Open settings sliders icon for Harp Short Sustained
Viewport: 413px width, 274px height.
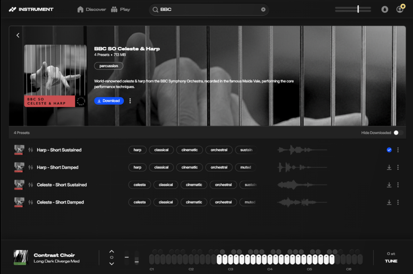click(31, 150)
